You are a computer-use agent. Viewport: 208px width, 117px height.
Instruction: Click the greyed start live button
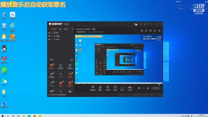coord(156,88)
